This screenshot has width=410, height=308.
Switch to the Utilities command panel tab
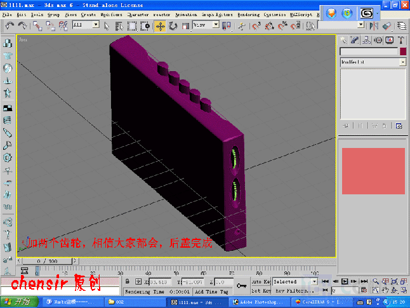tap(401, 40)
